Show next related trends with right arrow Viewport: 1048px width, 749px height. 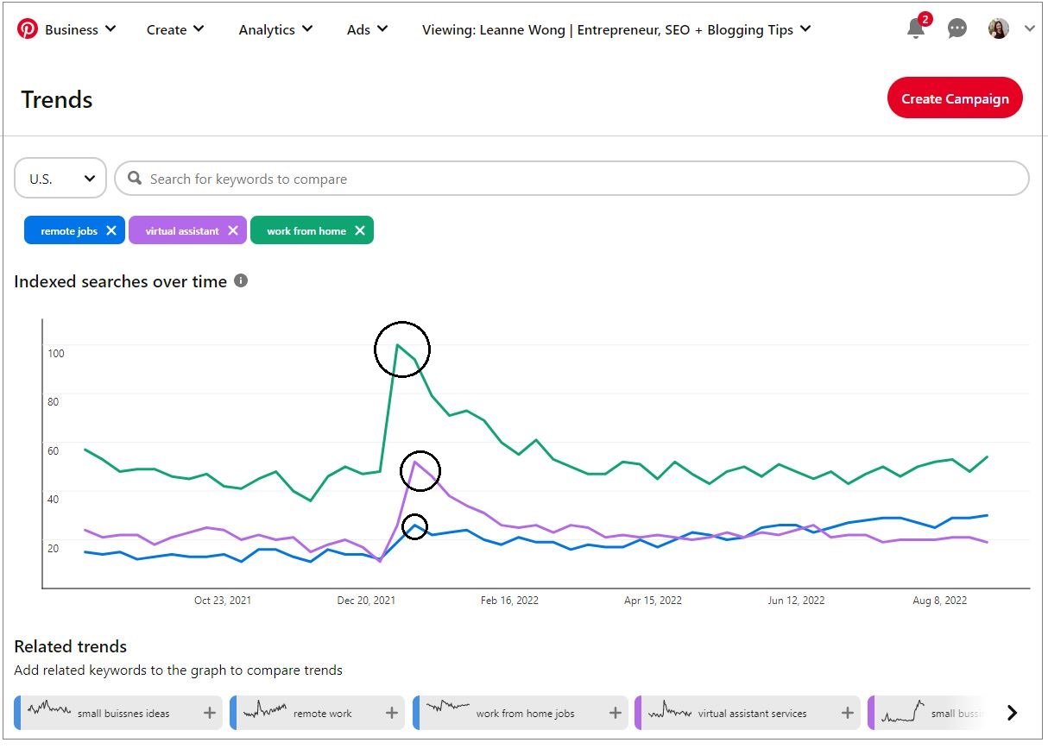pyautogui.click(x=1013, y=713)
